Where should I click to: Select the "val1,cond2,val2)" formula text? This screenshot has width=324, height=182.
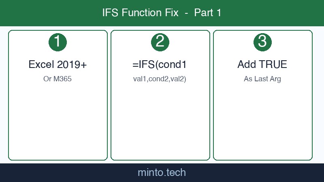coord(160,79)
